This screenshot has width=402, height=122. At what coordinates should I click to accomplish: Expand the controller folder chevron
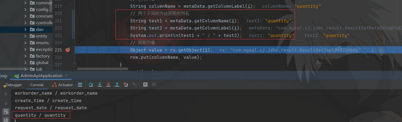25,23
